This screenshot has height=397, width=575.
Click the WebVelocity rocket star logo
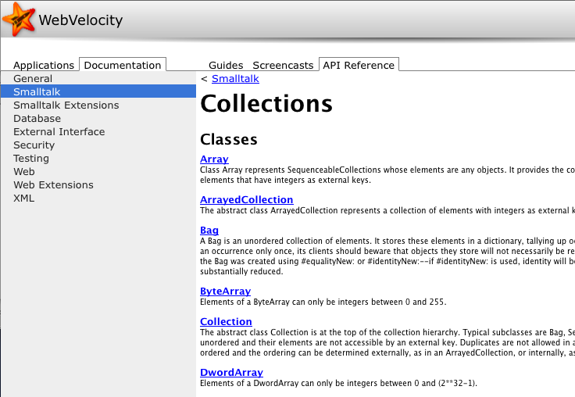(19, 19)
